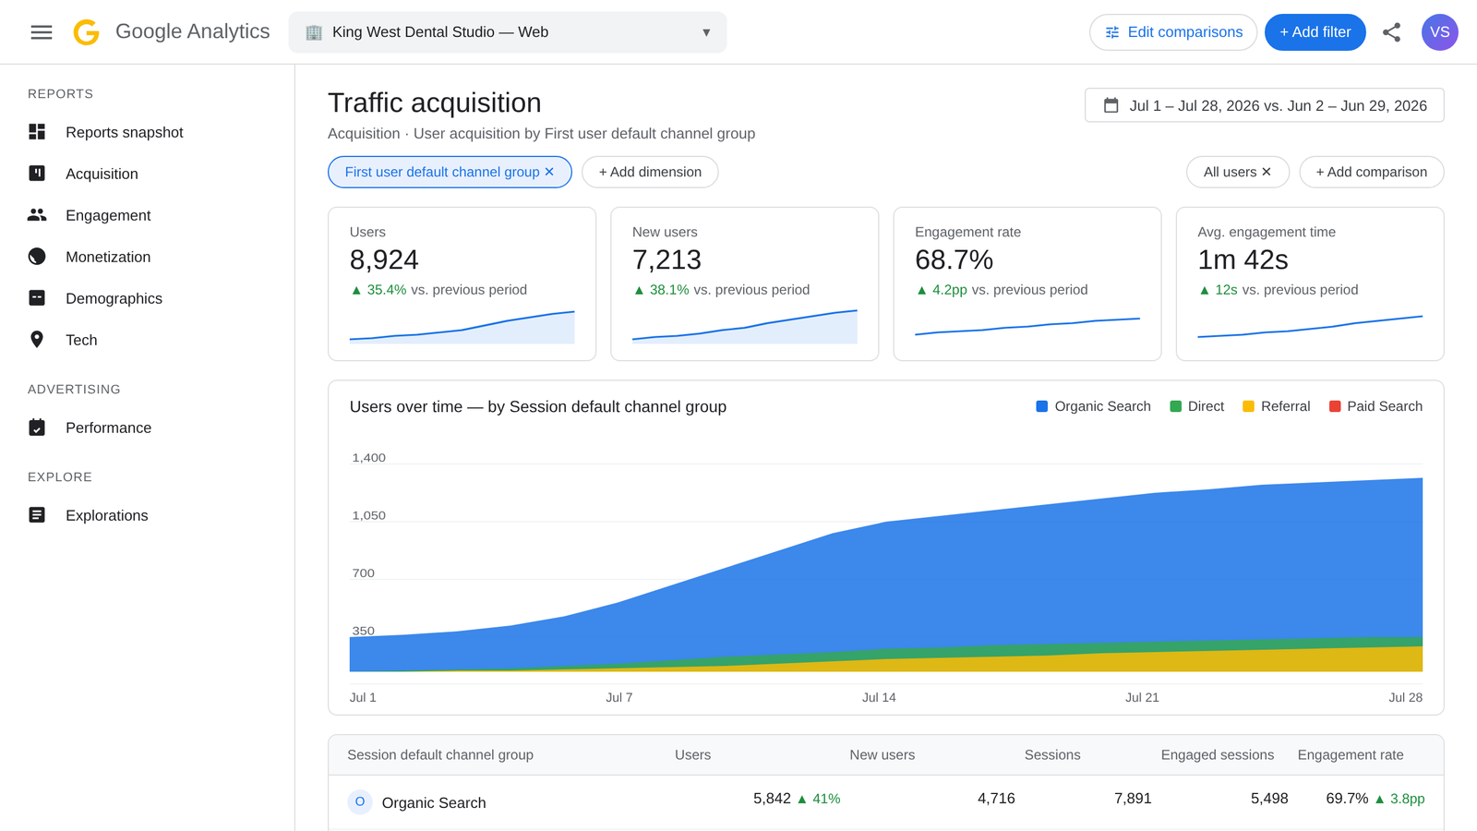Click the 4,716 new users value
The height and width of the screenshot is (831, 1477).
click(996, 798)
